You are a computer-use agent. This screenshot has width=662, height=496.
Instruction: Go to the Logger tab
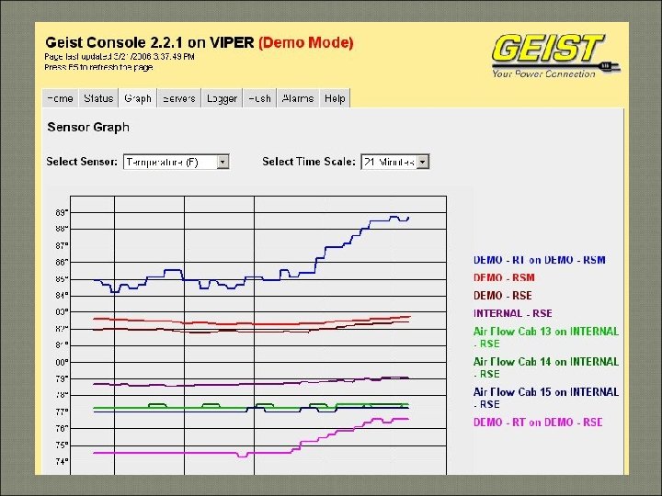pos(222,98)
